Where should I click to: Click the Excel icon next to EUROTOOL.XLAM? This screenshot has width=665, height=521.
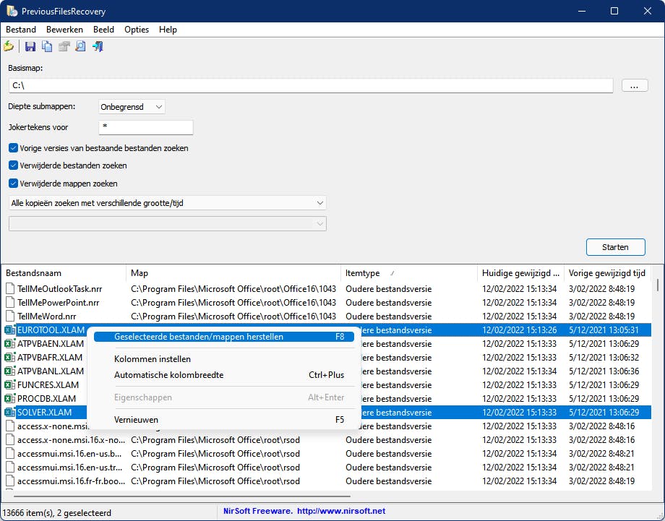click(9, 330)
